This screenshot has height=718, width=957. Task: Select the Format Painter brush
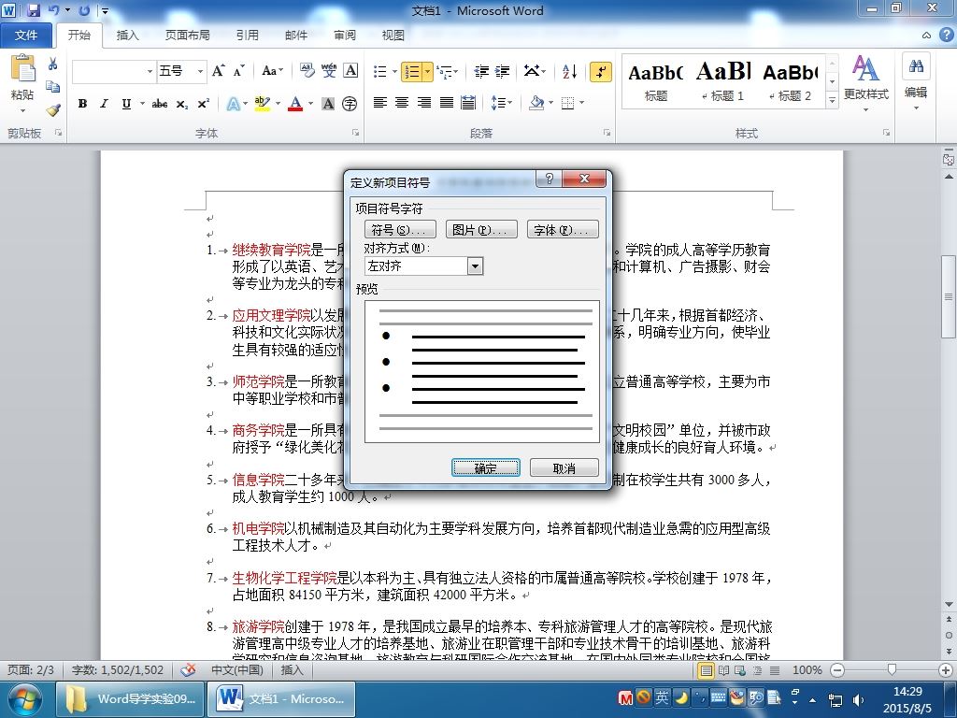click(53, 110)
